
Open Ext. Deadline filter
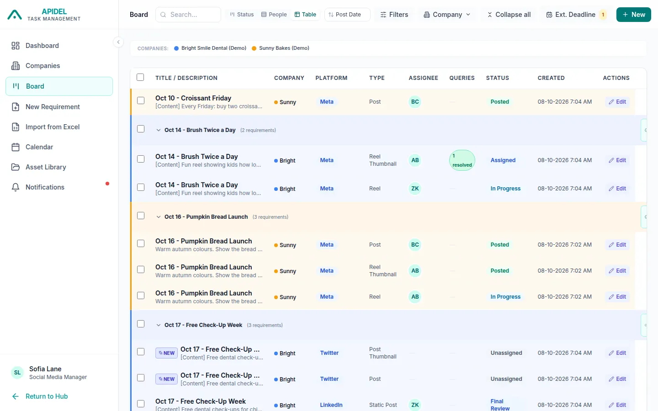click(576, 15)
